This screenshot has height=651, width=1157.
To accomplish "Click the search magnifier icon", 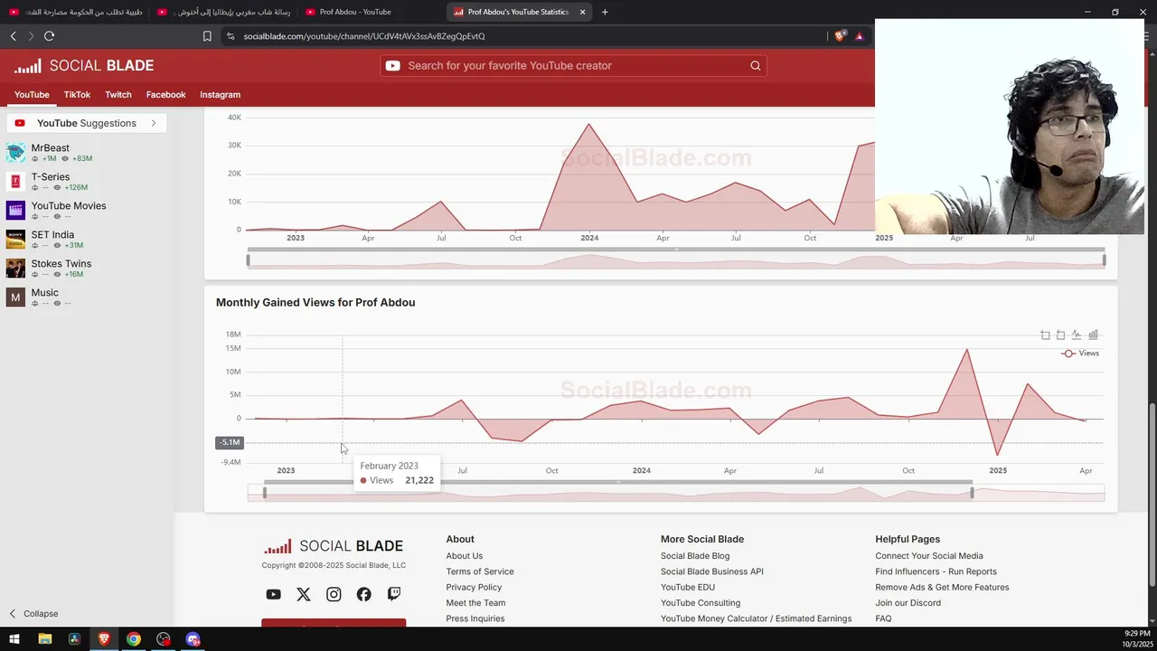I will pyautogui.click(x=756, y=66).
